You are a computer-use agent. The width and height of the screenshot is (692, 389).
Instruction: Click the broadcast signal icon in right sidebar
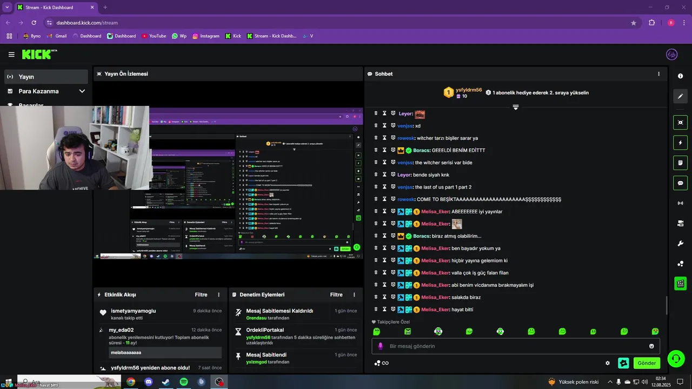[x=680, y=203]
